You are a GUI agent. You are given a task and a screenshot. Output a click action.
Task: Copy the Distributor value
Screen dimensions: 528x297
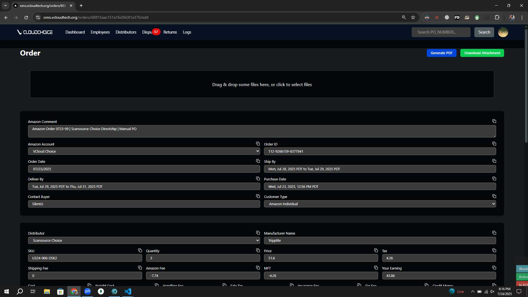258,233
